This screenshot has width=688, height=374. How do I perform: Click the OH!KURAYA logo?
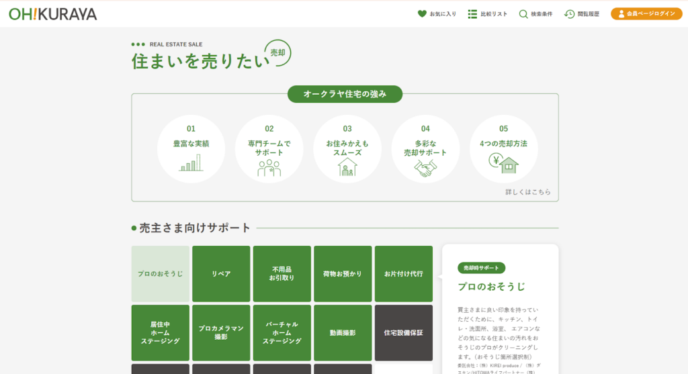52,14
